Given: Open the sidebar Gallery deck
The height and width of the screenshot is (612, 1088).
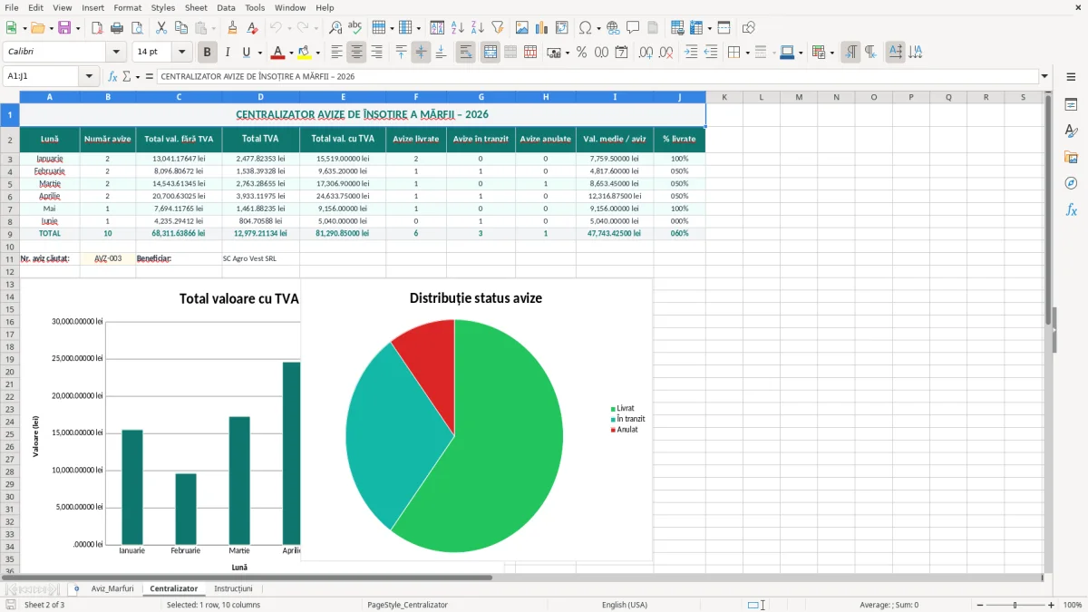Looking at the screenshot, I should pos(1071,157).
